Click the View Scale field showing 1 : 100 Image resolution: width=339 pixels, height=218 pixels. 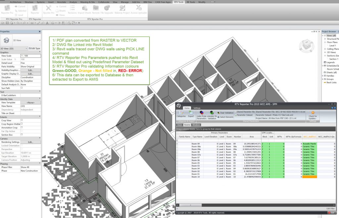30,56
